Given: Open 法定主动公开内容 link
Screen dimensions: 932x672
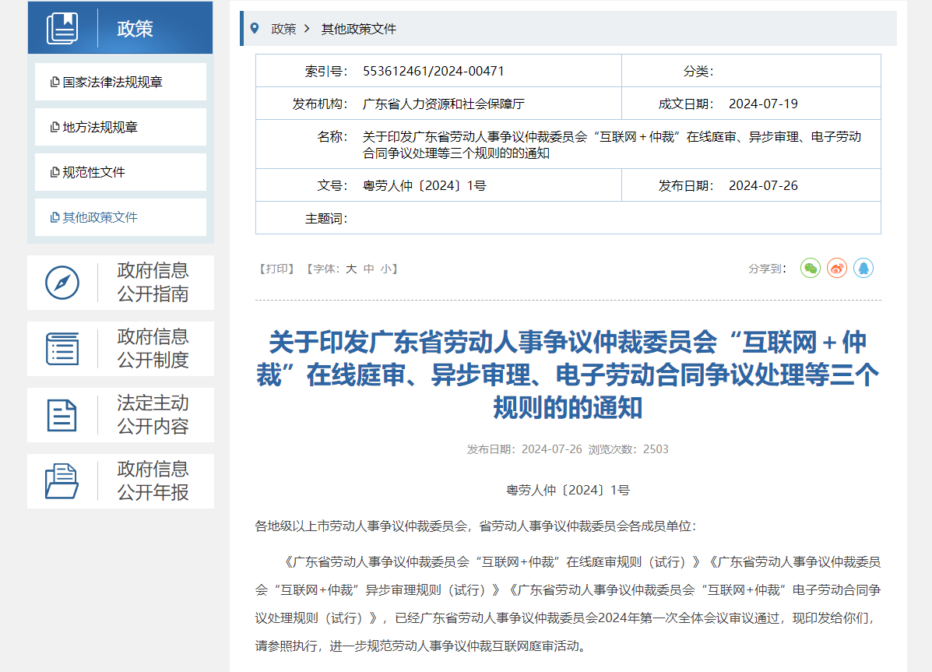Looking at the screenshot, I should tap(153, 414).
